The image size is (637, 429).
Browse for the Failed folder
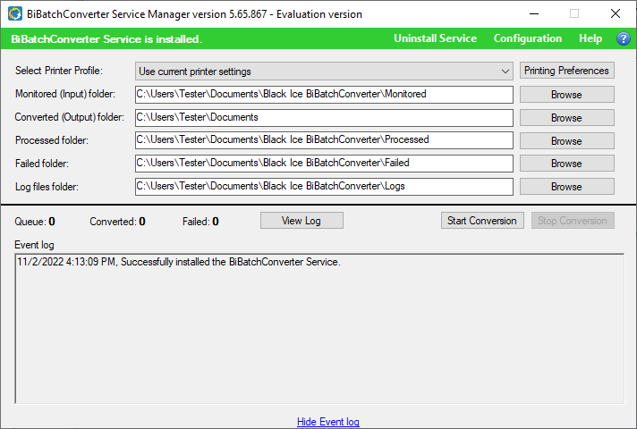[566, 164]
